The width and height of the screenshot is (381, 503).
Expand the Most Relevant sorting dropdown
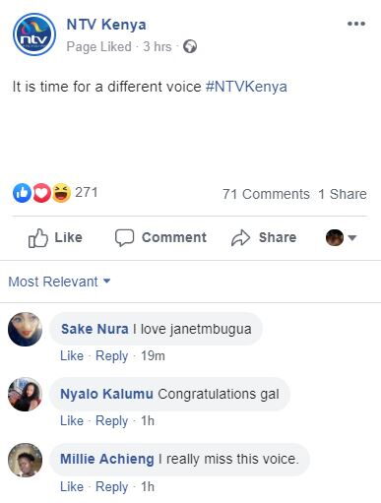59,282
